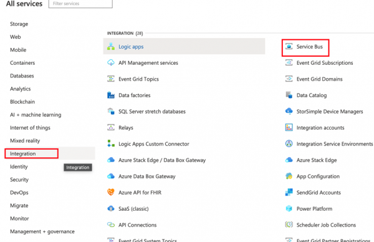Click the StorSimple Device Managers icon
The image size is (374, 242).
[x=289, y=111]
